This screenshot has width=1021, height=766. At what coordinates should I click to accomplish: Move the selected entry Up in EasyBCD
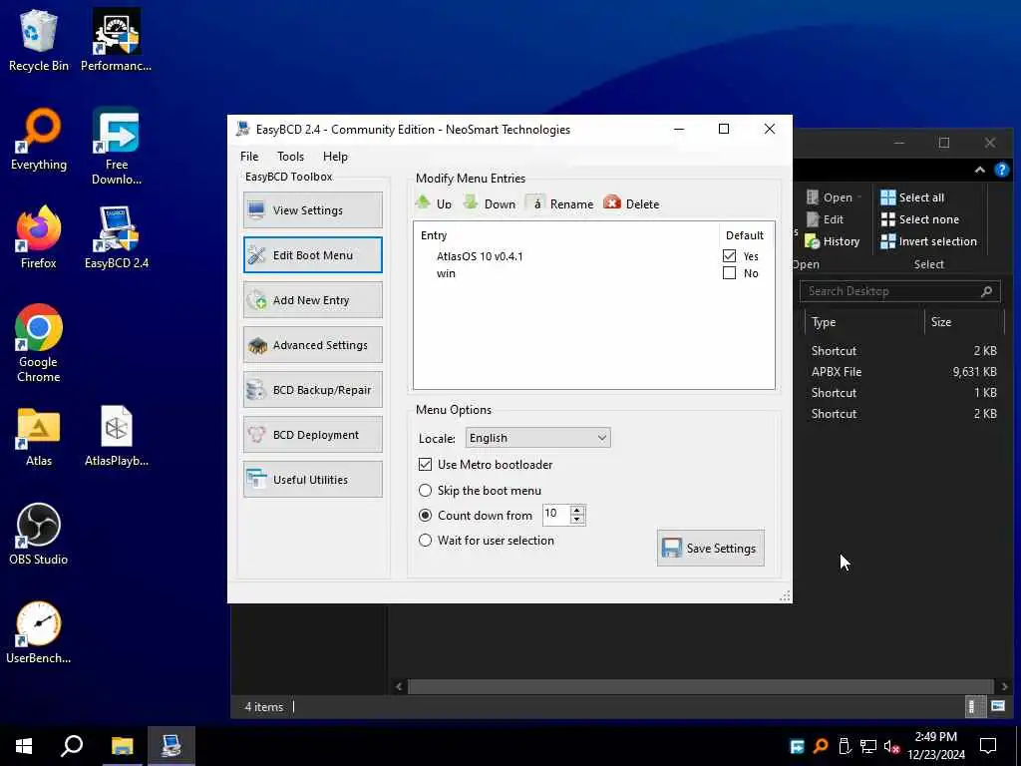[x=434, y=203]
